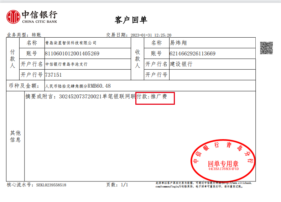Select payee name 易炜翔
281x202 pixels.
[178, 43]
